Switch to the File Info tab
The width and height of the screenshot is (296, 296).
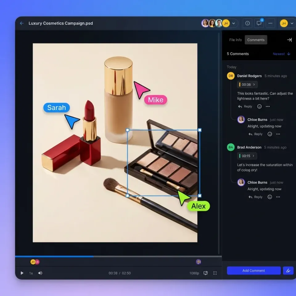(235, 39)
